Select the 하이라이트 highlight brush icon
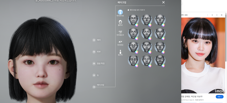Screen dimensions: 227x103 click(x=120, y=12)
